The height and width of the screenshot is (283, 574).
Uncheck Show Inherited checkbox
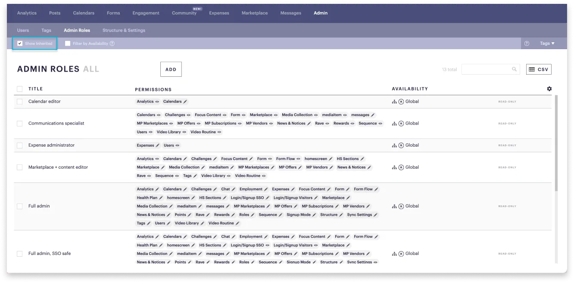coord(20,44)
